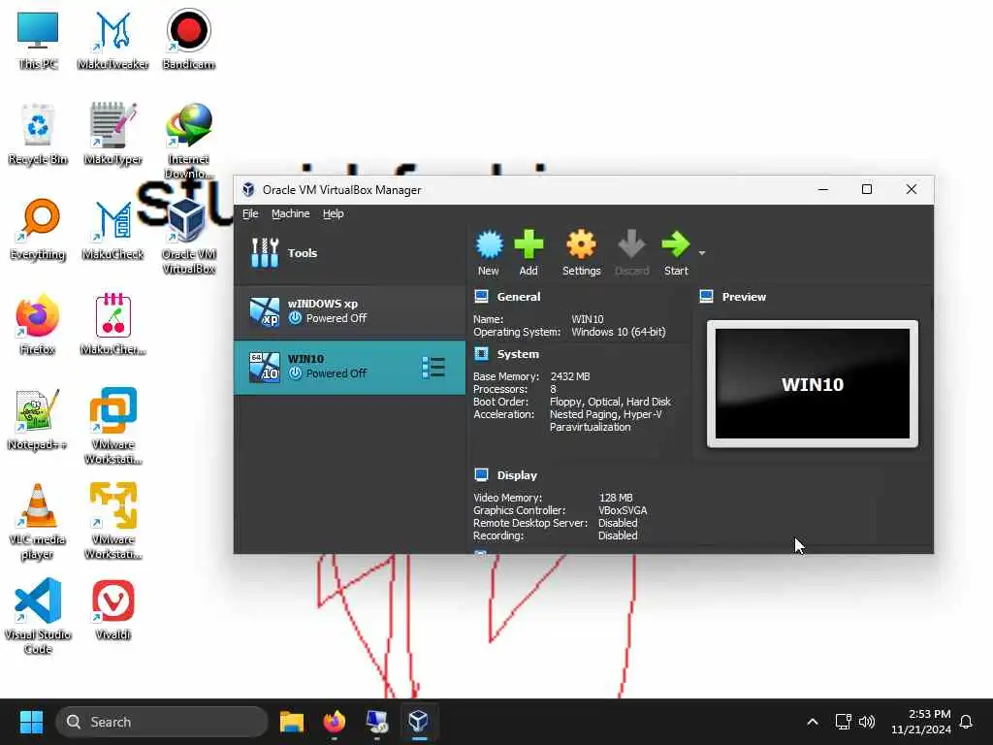Open the Windows Start menu button
This screenshot has height=745, width=993.
tap(31, 722)
